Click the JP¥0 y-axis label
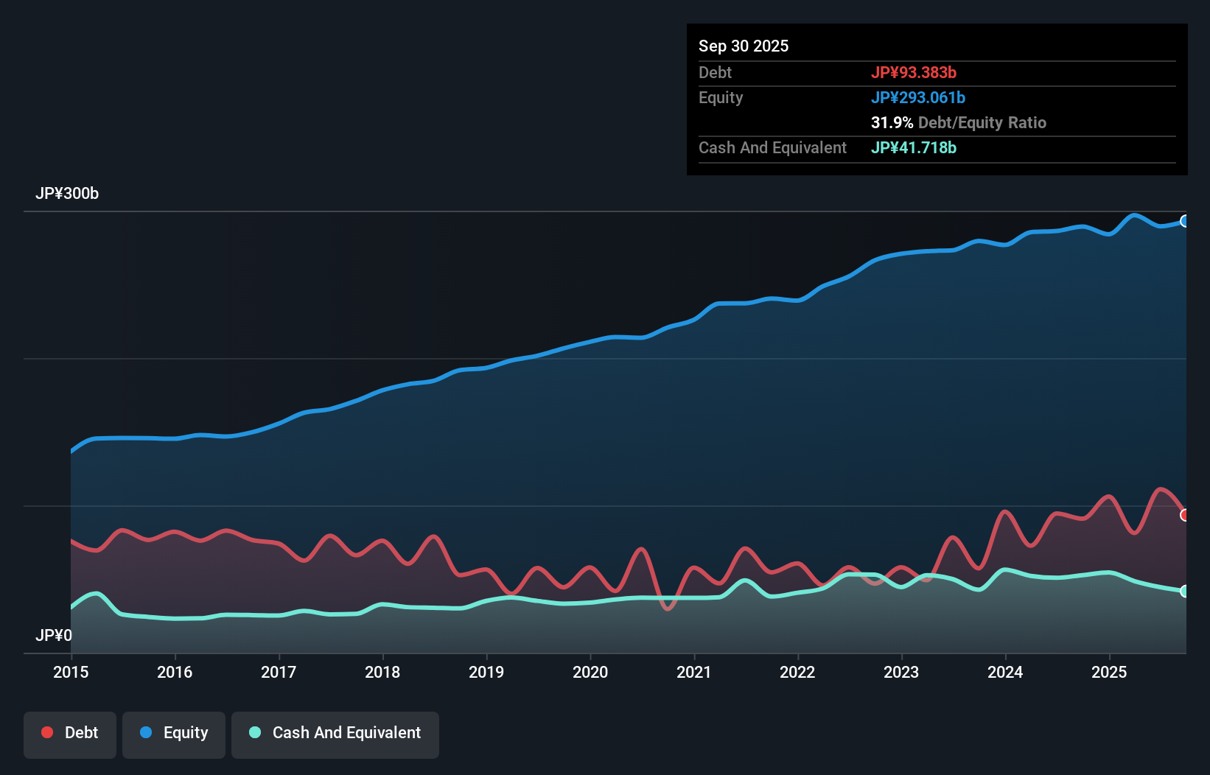 (x=54, y=635)
